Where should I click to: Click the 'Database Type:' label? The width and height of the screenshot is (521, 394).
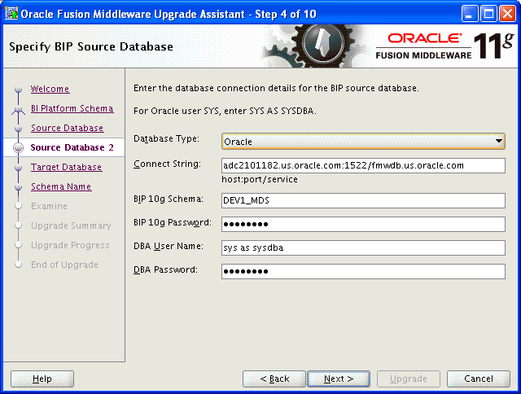[166, 139]
